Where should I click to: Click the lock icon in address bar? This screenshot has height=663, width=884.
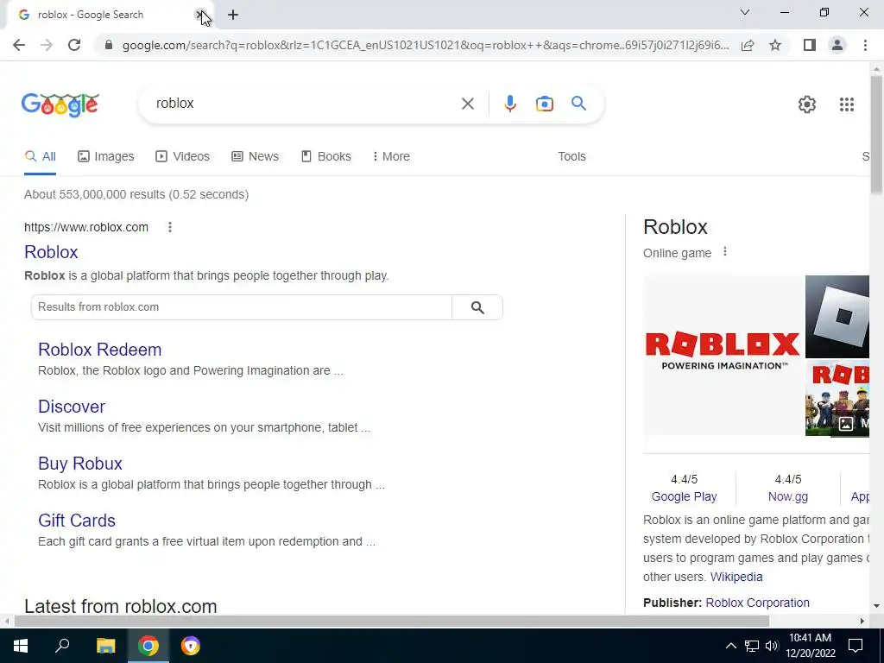coord(109,45)
